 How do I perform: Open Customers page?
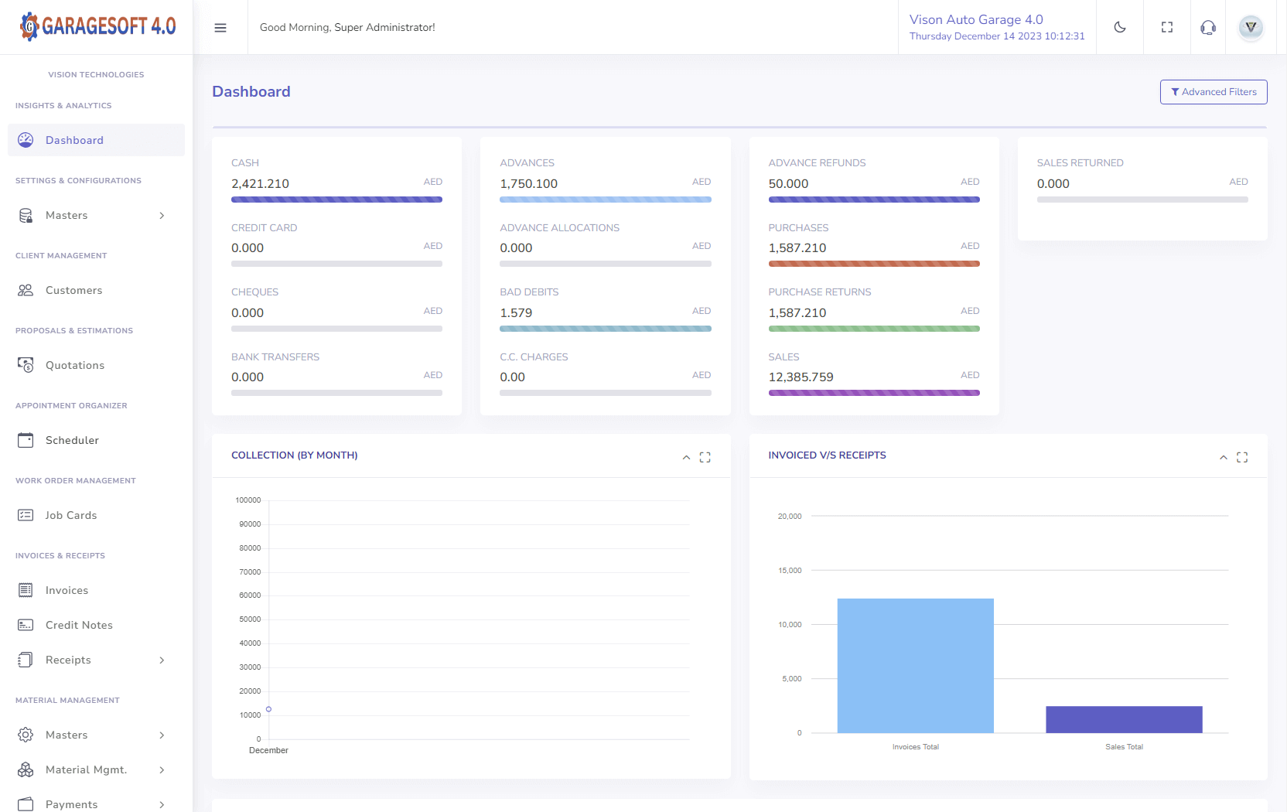click(73, 291)
